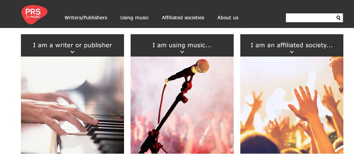Click the "I am an affiliated society..." heading
The image size is (354, 160).
[x=291, y=45]
